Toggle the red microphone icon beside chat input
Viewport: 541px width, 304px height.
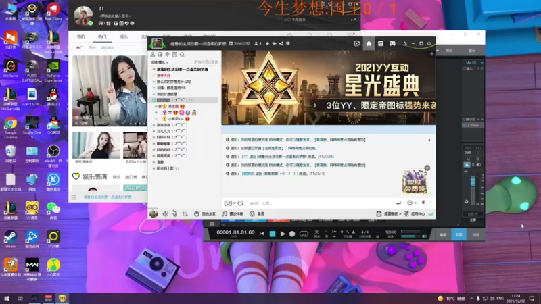(423, 203)
